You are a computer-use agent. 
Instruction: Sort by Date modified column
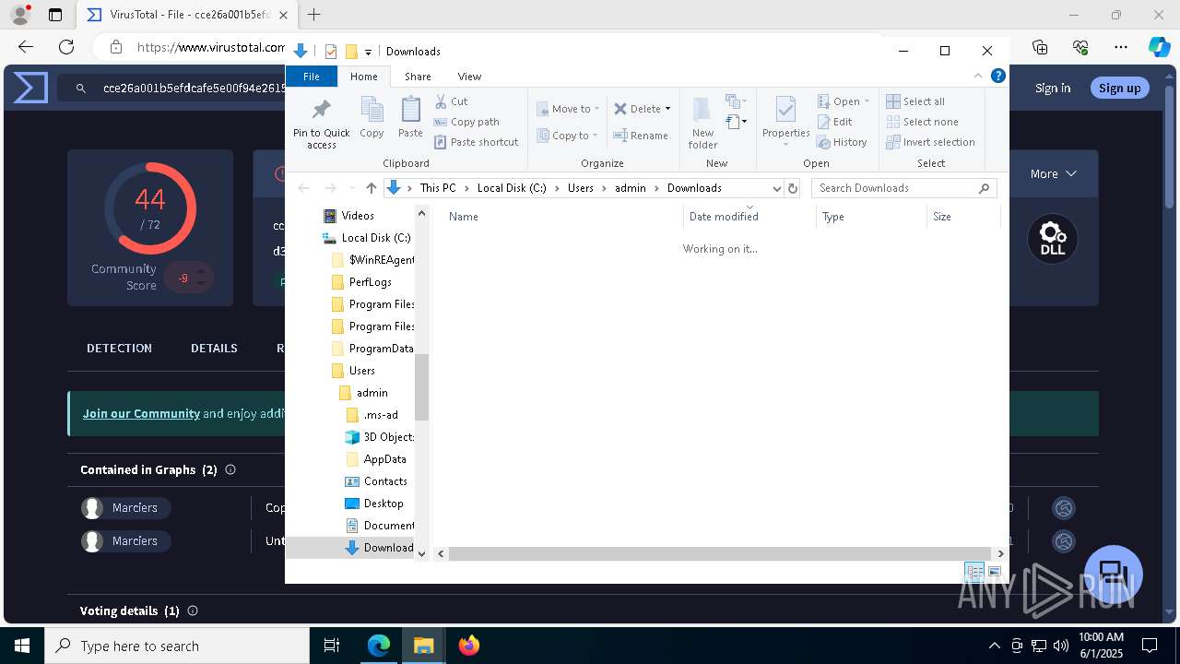(750, 217)
